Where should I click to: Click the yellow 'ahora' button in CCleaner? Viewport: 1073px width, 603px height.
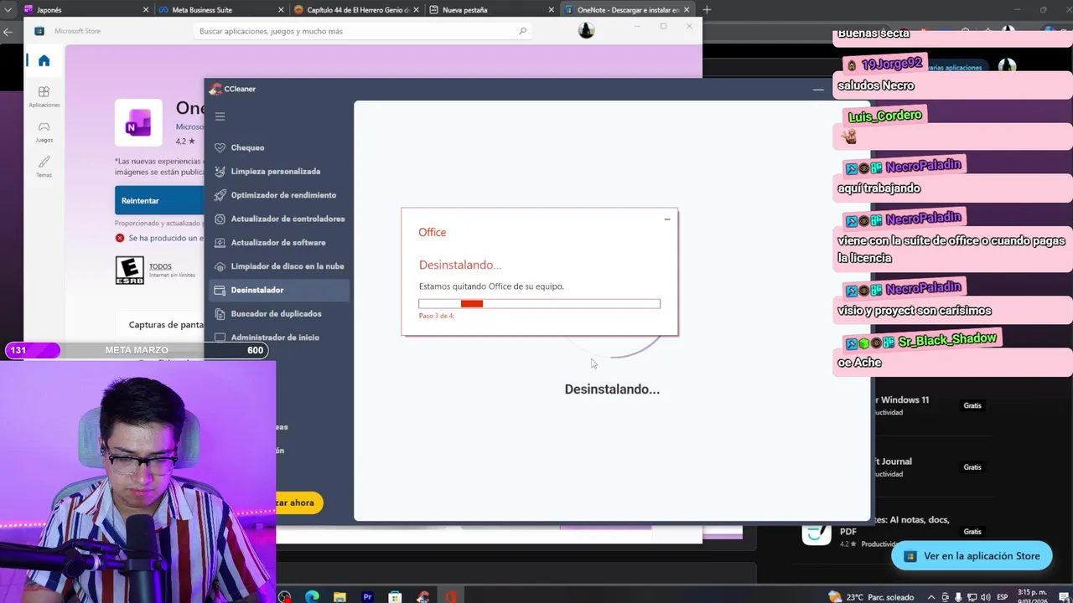(x=298, y=502)
